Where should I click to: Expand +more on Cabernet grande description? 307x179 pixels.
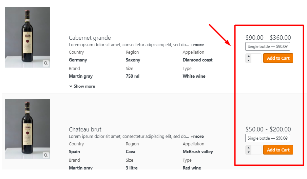tap(197, 45)
